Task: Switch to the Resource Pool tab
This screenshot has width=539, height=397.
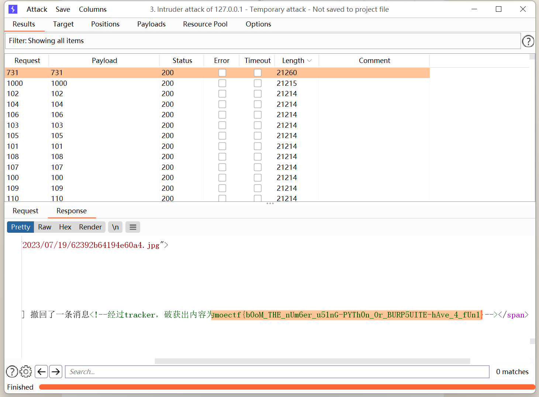Action: coord(205,24)
